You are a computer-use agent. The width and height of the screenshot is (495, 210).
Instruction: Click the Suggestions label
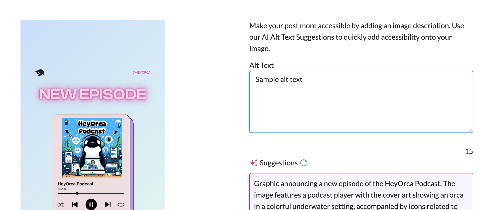point(279,163)
